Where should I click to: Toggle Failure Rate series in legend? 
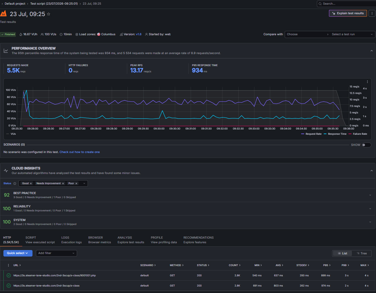coord(358,134)
